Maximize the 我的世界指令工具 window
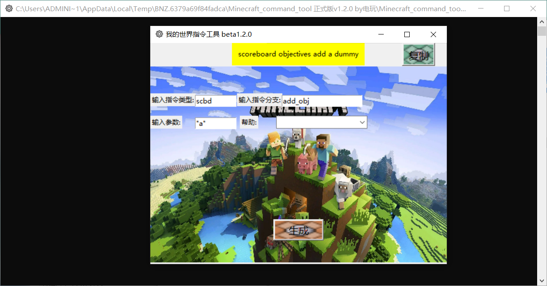The image size is (547, 286). tap(407, 34)
